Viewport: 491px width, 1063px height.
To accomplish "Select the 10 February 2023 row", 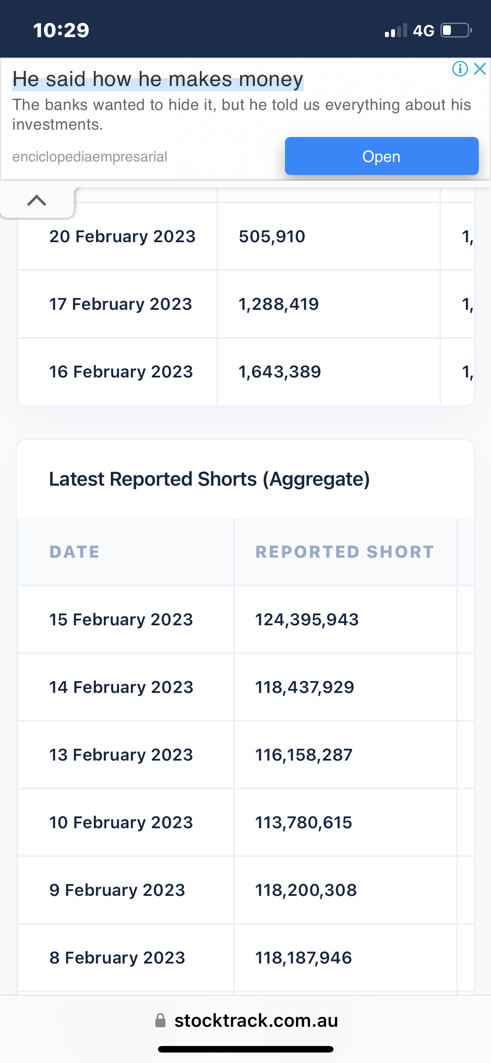I will (x=121, y=823).
